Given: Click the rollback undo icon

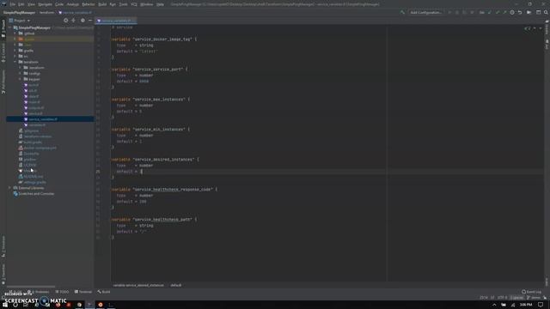Looking at the screenshot, I should 520,13.
